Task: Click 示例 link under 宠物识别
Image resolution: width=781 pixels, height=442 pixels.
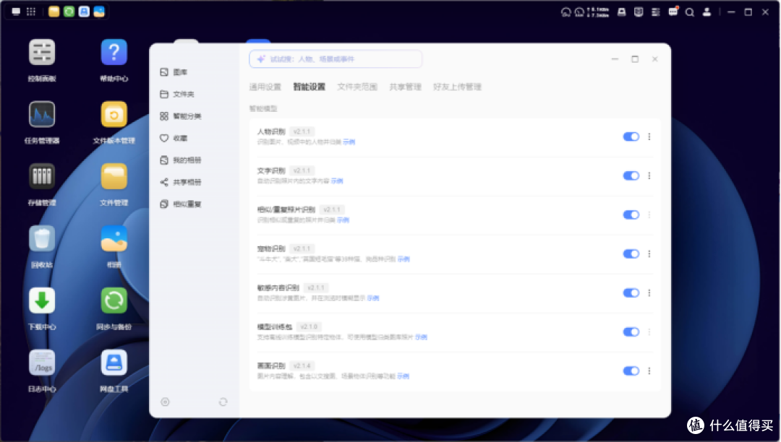Action: pos(404,259)
